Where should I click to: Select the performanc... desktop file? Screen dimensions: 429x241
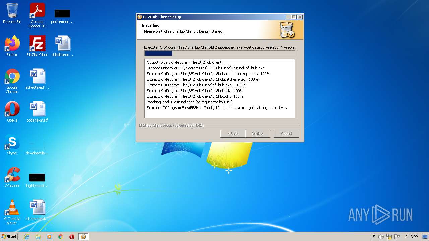[x=62, y=15]
